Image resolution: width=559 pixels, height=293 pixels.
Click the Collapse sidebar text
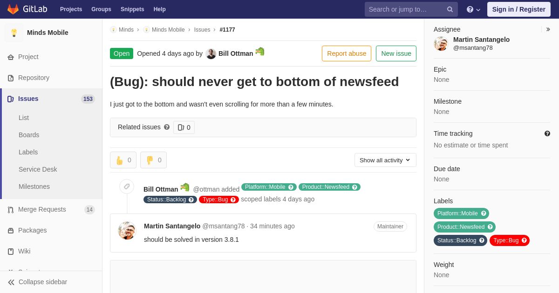tap(43, 282)
